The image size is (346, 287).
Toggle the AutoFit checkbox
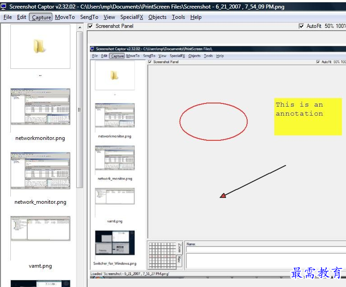tap(301, 26)
